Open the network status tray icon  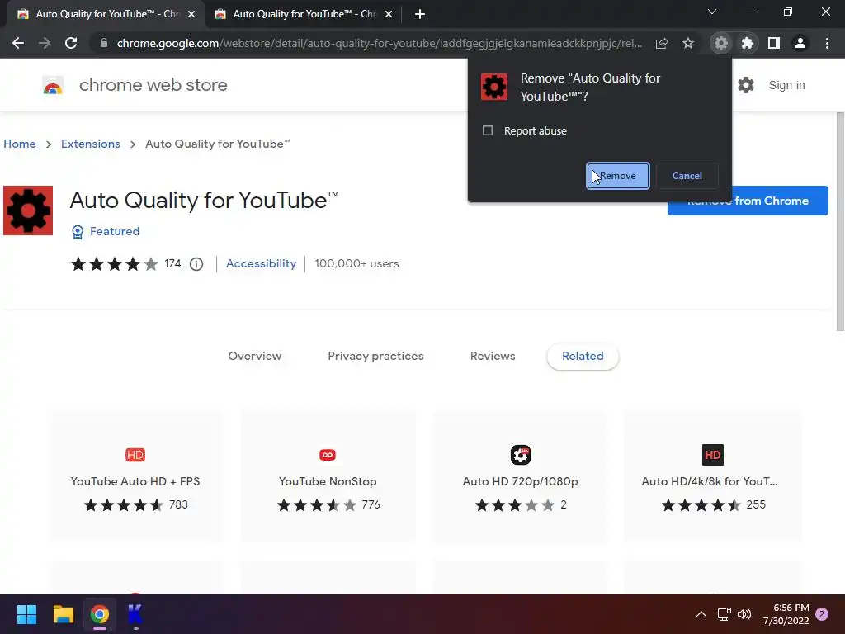coord(724,614)
